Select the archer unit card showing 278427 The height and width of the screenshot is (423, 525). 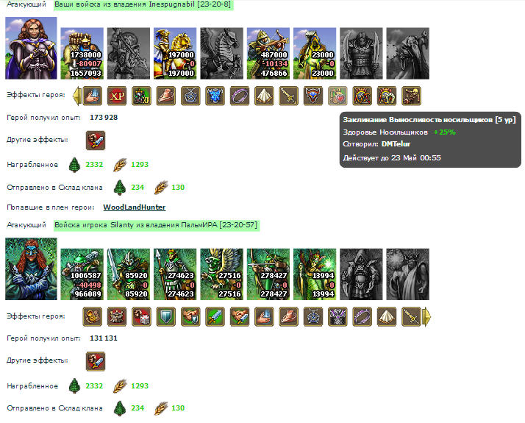pos(268,274)
